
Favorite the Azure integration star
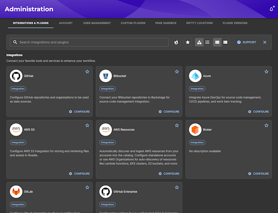coord(266,72)
